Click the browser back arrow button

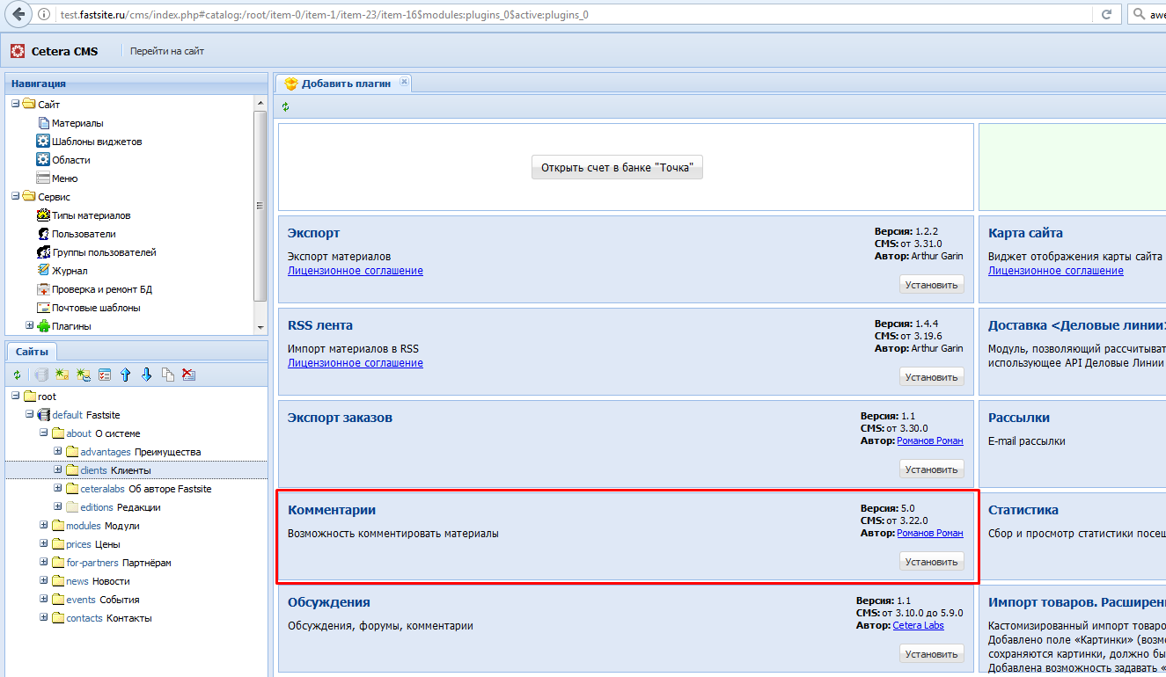pos(19,14)
